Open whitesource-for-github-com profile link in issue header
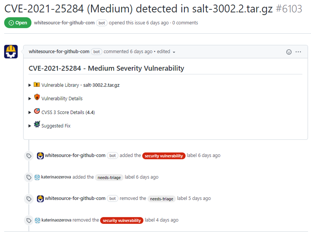The height and width of the screenshot is (235, 311). [x=64, y=23]
